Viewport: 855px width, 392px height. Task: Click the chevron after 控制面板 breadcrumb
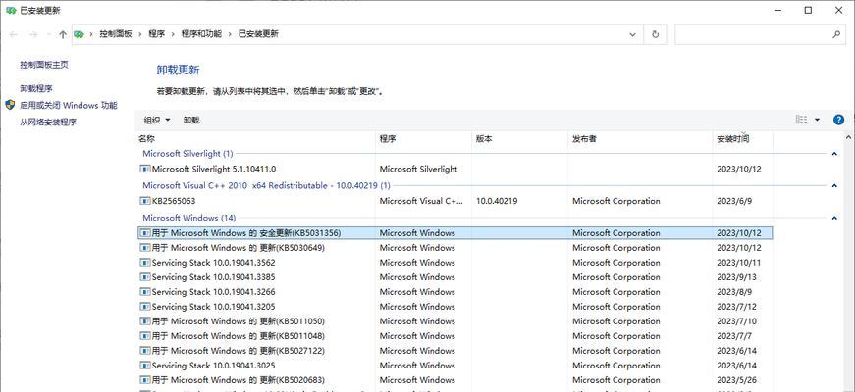pos(140,34)
